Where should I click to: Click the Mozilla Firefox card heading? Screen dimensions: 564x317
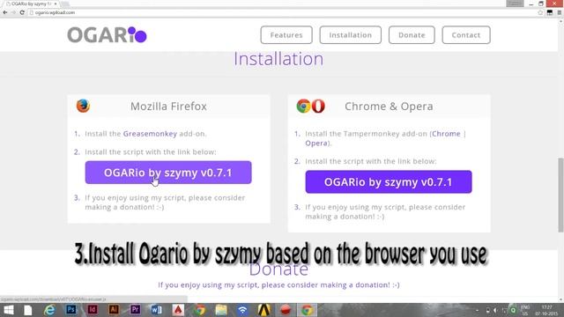[168, 107]
